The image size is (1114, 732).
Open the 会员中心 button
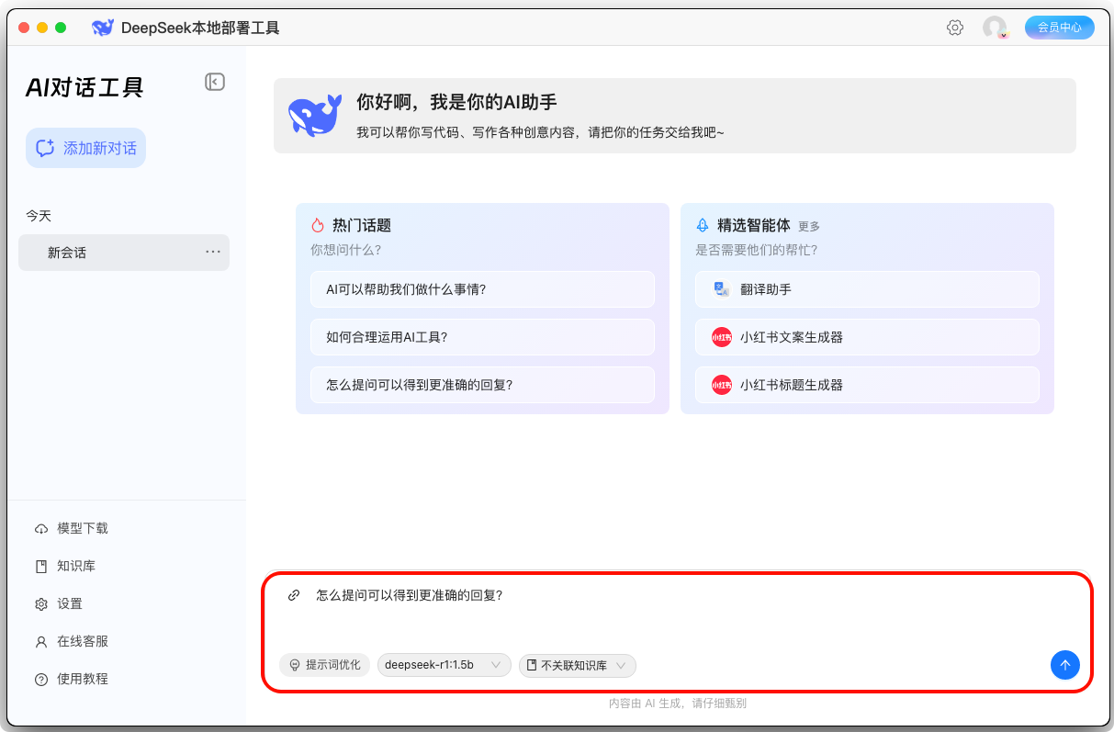tap(1060, 28)
